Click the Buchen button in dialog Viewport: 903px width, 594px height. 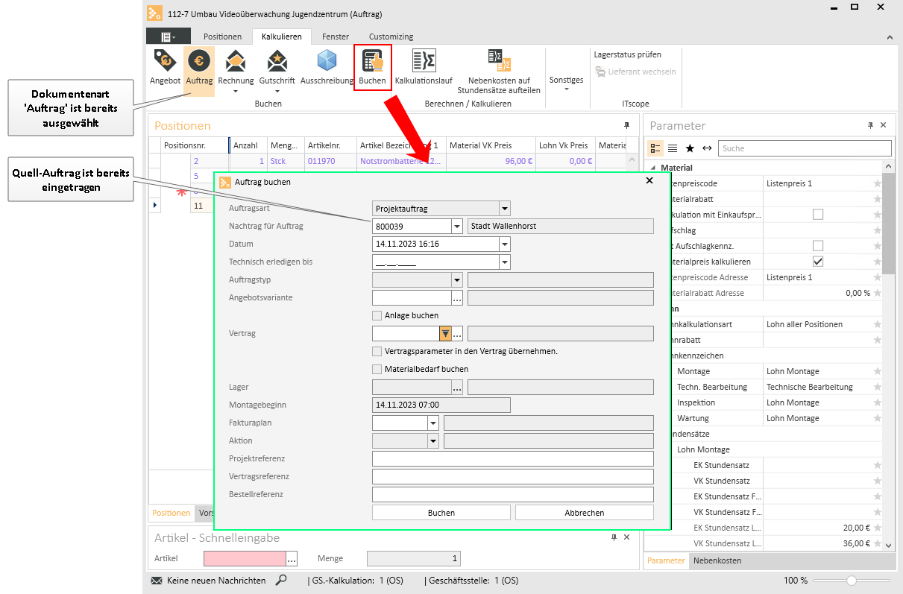point(441,513)
